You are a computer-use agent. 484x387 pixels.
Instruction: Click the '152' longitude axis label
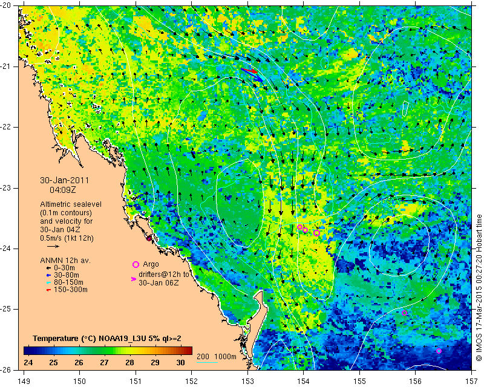192,382
